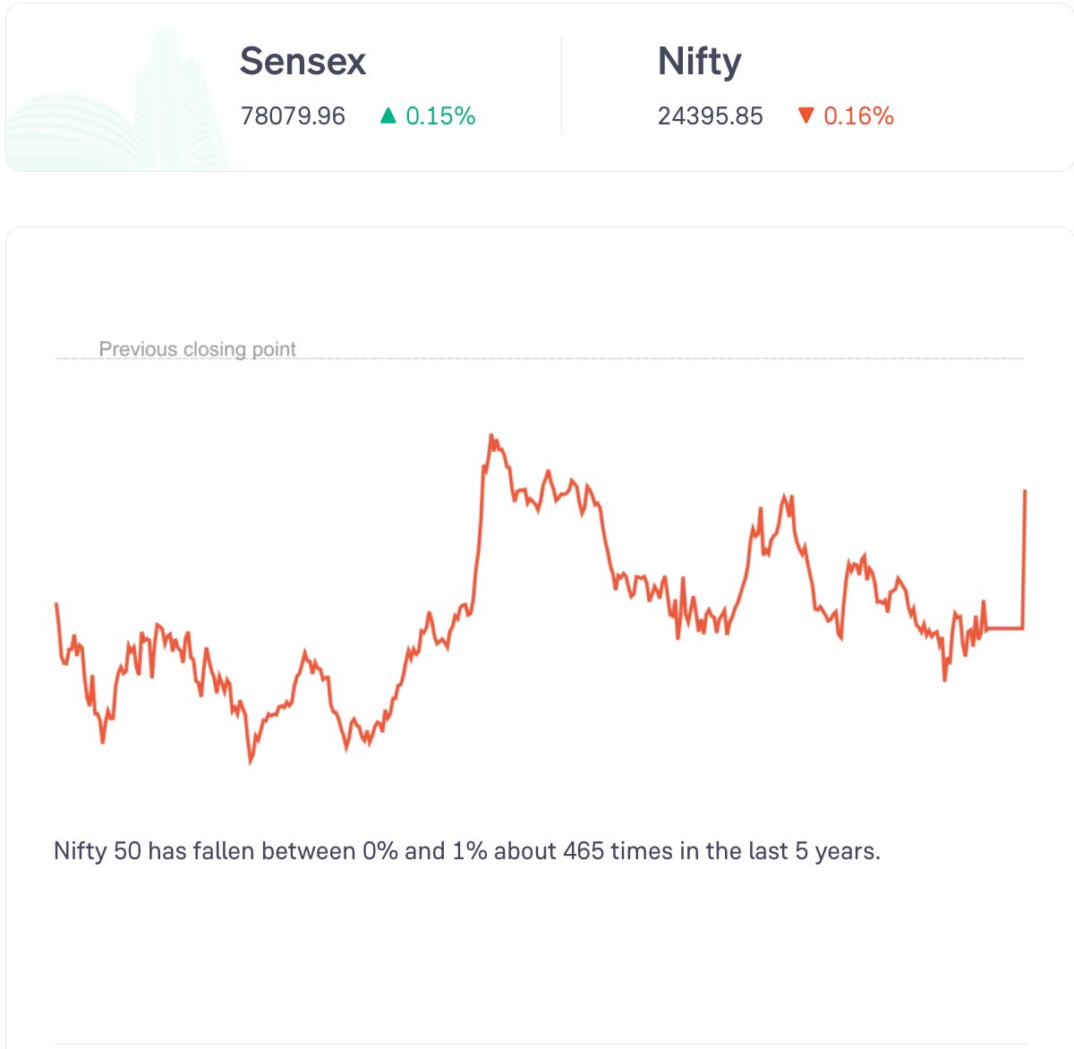
Task: Select the Nifty value 24395.85
Action: click(711, 115)
